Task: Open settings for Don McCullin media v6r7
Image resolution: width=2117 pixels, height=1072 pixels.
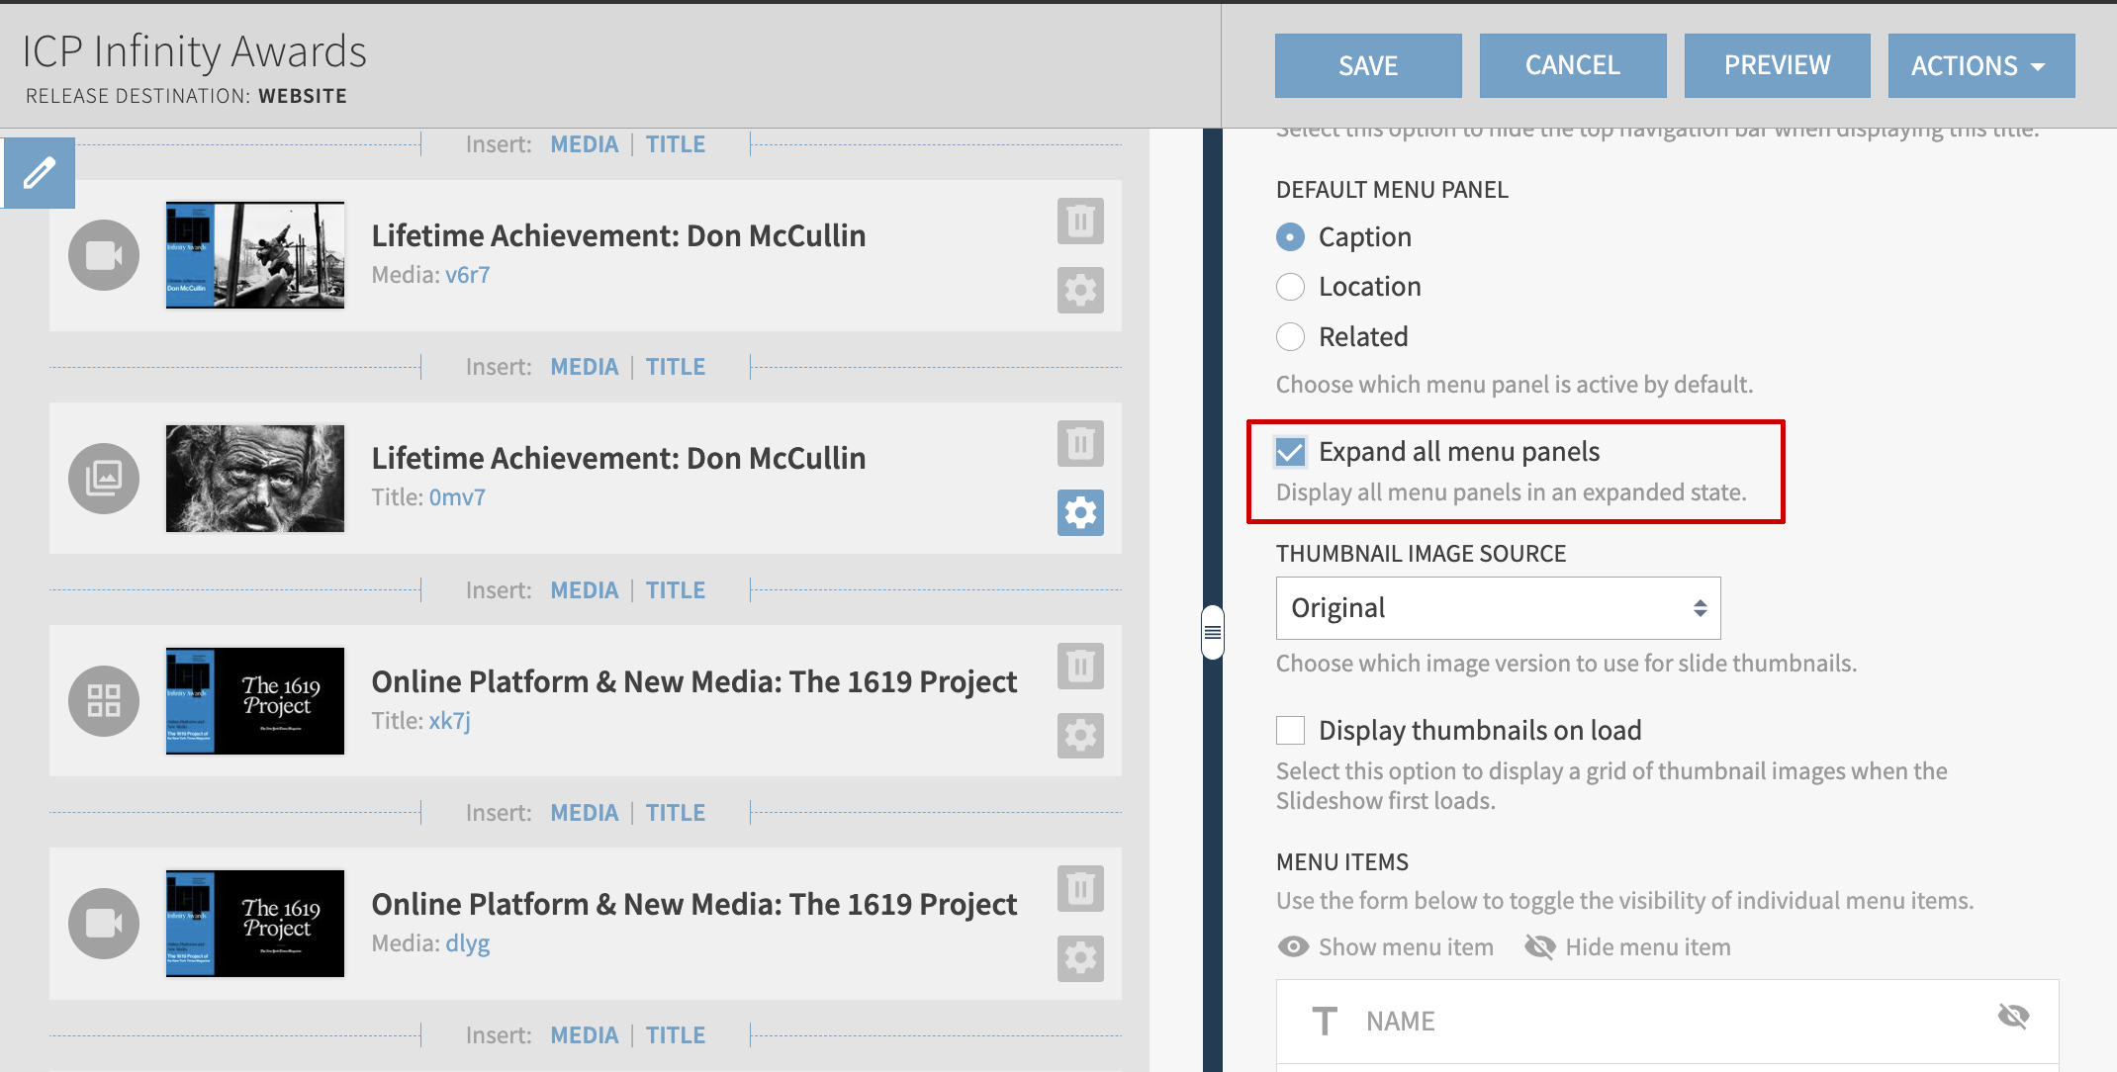Action: point(1080,291)
